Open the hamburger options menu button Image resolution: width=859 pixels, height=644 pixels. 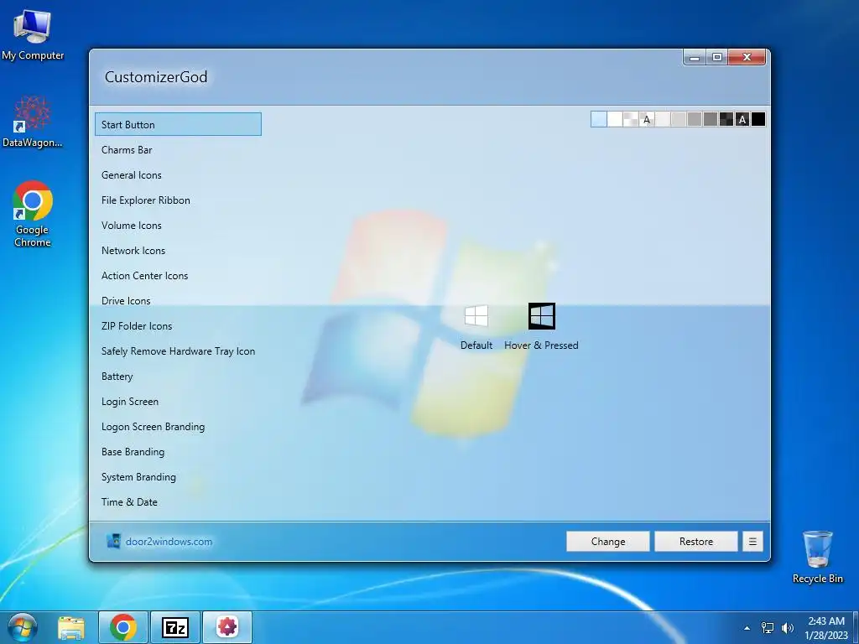752,542
